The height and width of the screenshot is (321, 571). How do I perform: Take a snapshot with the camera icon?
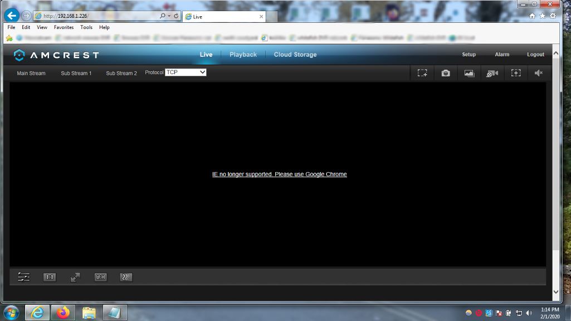445,73
